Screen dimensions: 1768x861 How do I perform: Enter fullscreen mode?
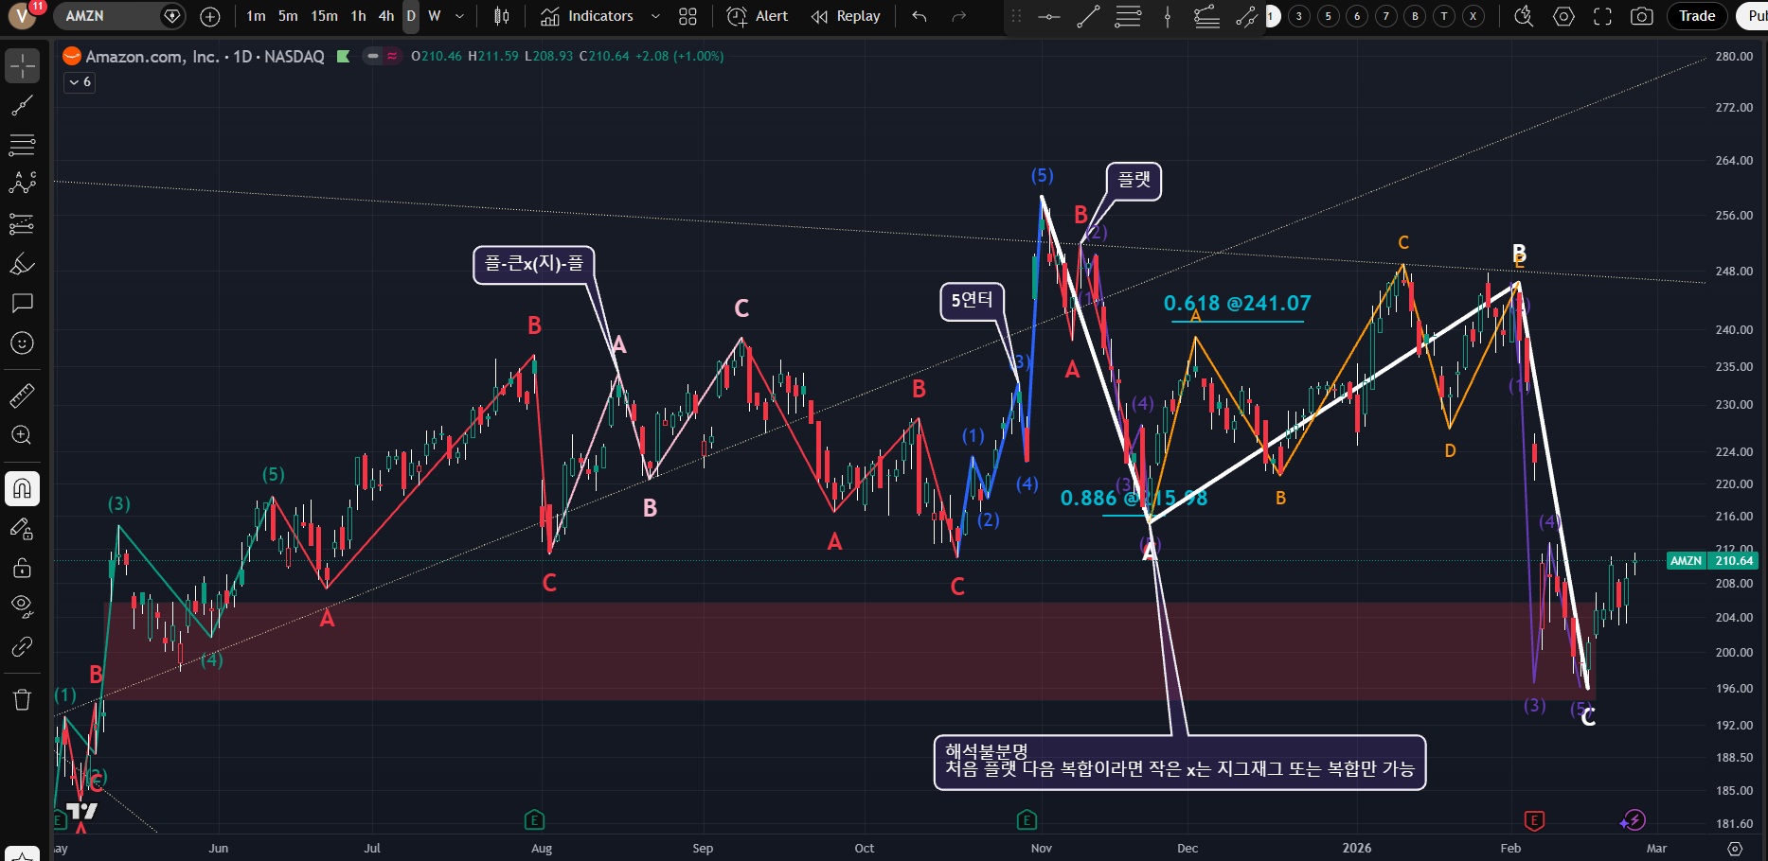(x=1602, y=16)
